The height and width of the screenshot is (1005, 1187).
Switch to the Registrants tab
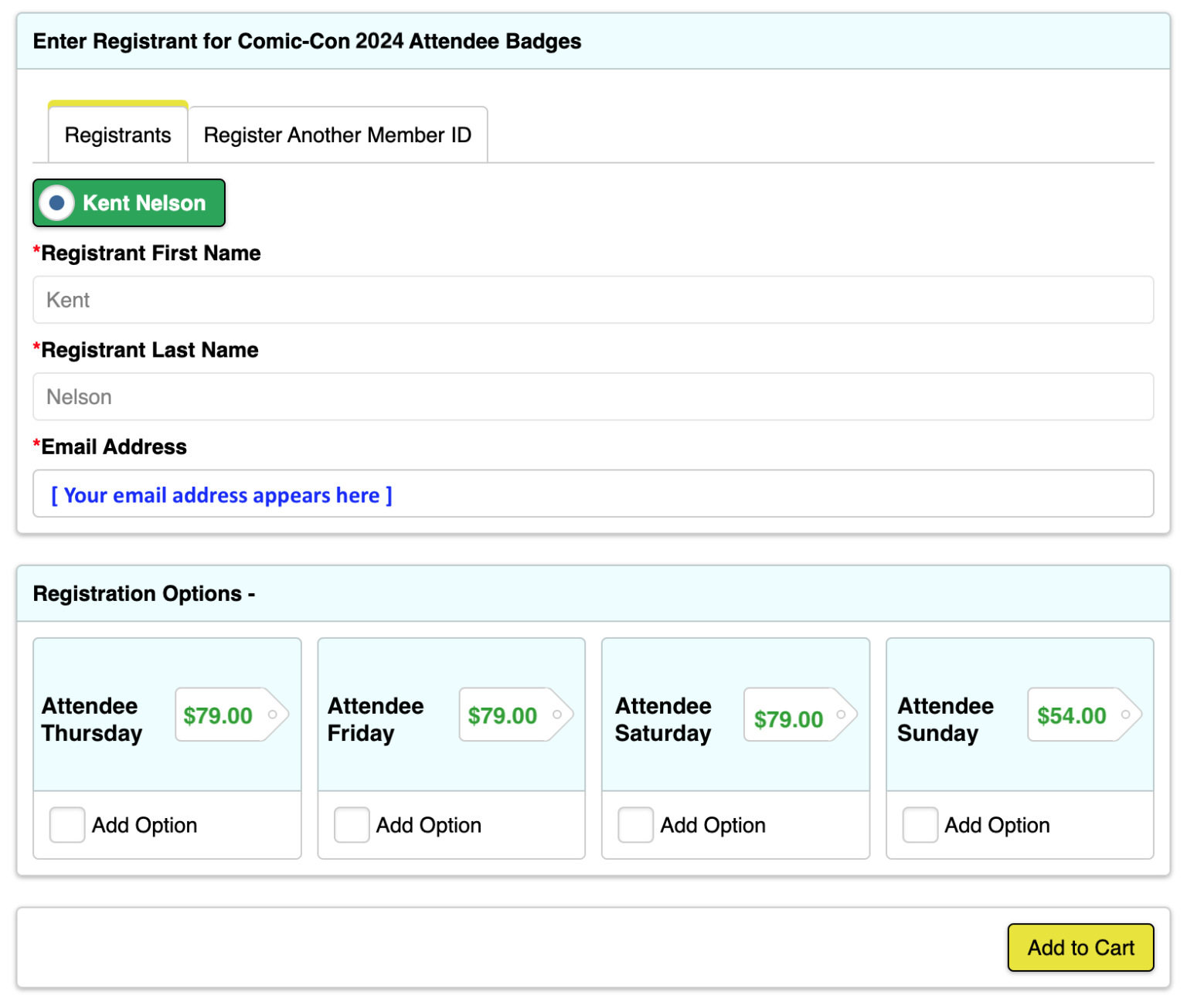tap(118, 134)
